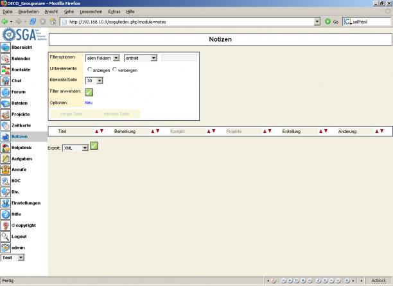Screen dimensions: 393x286
Task: Click green checkmark to apply filter
Action: [89, 92]
